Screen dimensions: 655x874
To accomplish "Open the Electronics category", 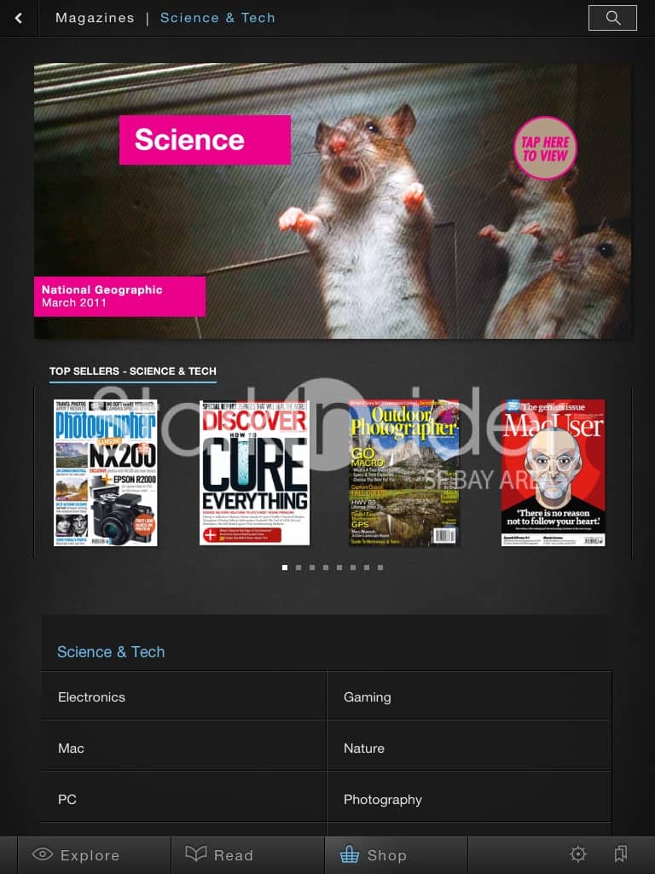I will click(184, 696).
